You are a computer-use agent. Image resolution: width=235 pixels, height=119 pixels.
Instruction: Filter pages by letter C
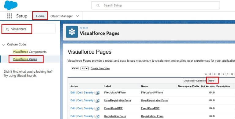pyautogui.click(x=214, y=74)
